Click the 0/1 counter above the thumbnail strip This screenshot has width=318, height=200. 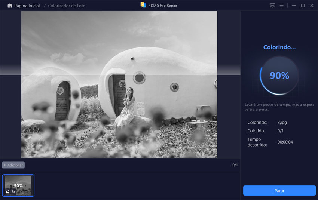(x=235, y=165)
